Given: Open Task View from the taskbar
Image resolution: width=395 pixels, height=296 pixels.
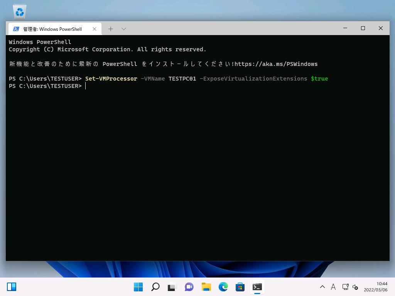Looking at the screenshot, I should pos(172,287).
